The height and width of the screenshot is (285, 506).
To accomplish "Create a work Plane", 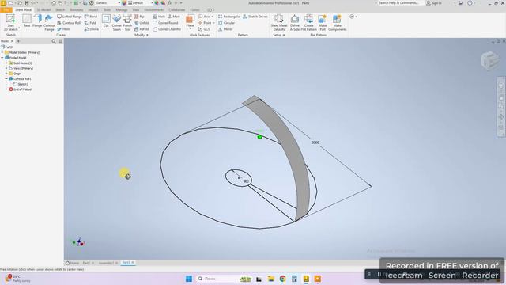I will click(190, 21).
